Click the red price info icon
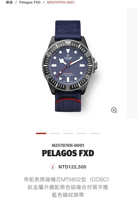 [x=53, y=167]
